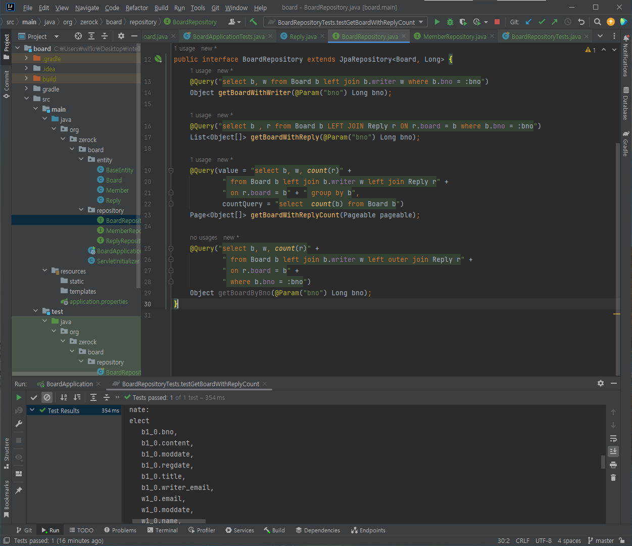Stop the running process in toolbar
Viewport: 632px width, 546px height.
497,22
